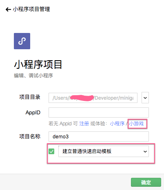Click the 编辑、调试小程序 subtitle

tap(33, 76)
